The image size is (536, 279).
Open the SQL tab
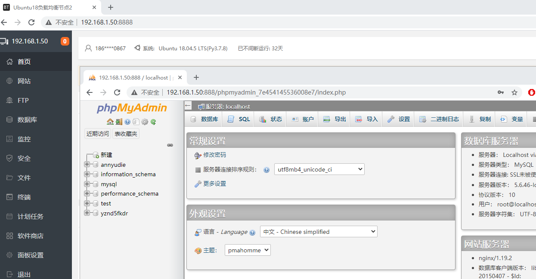239,119
